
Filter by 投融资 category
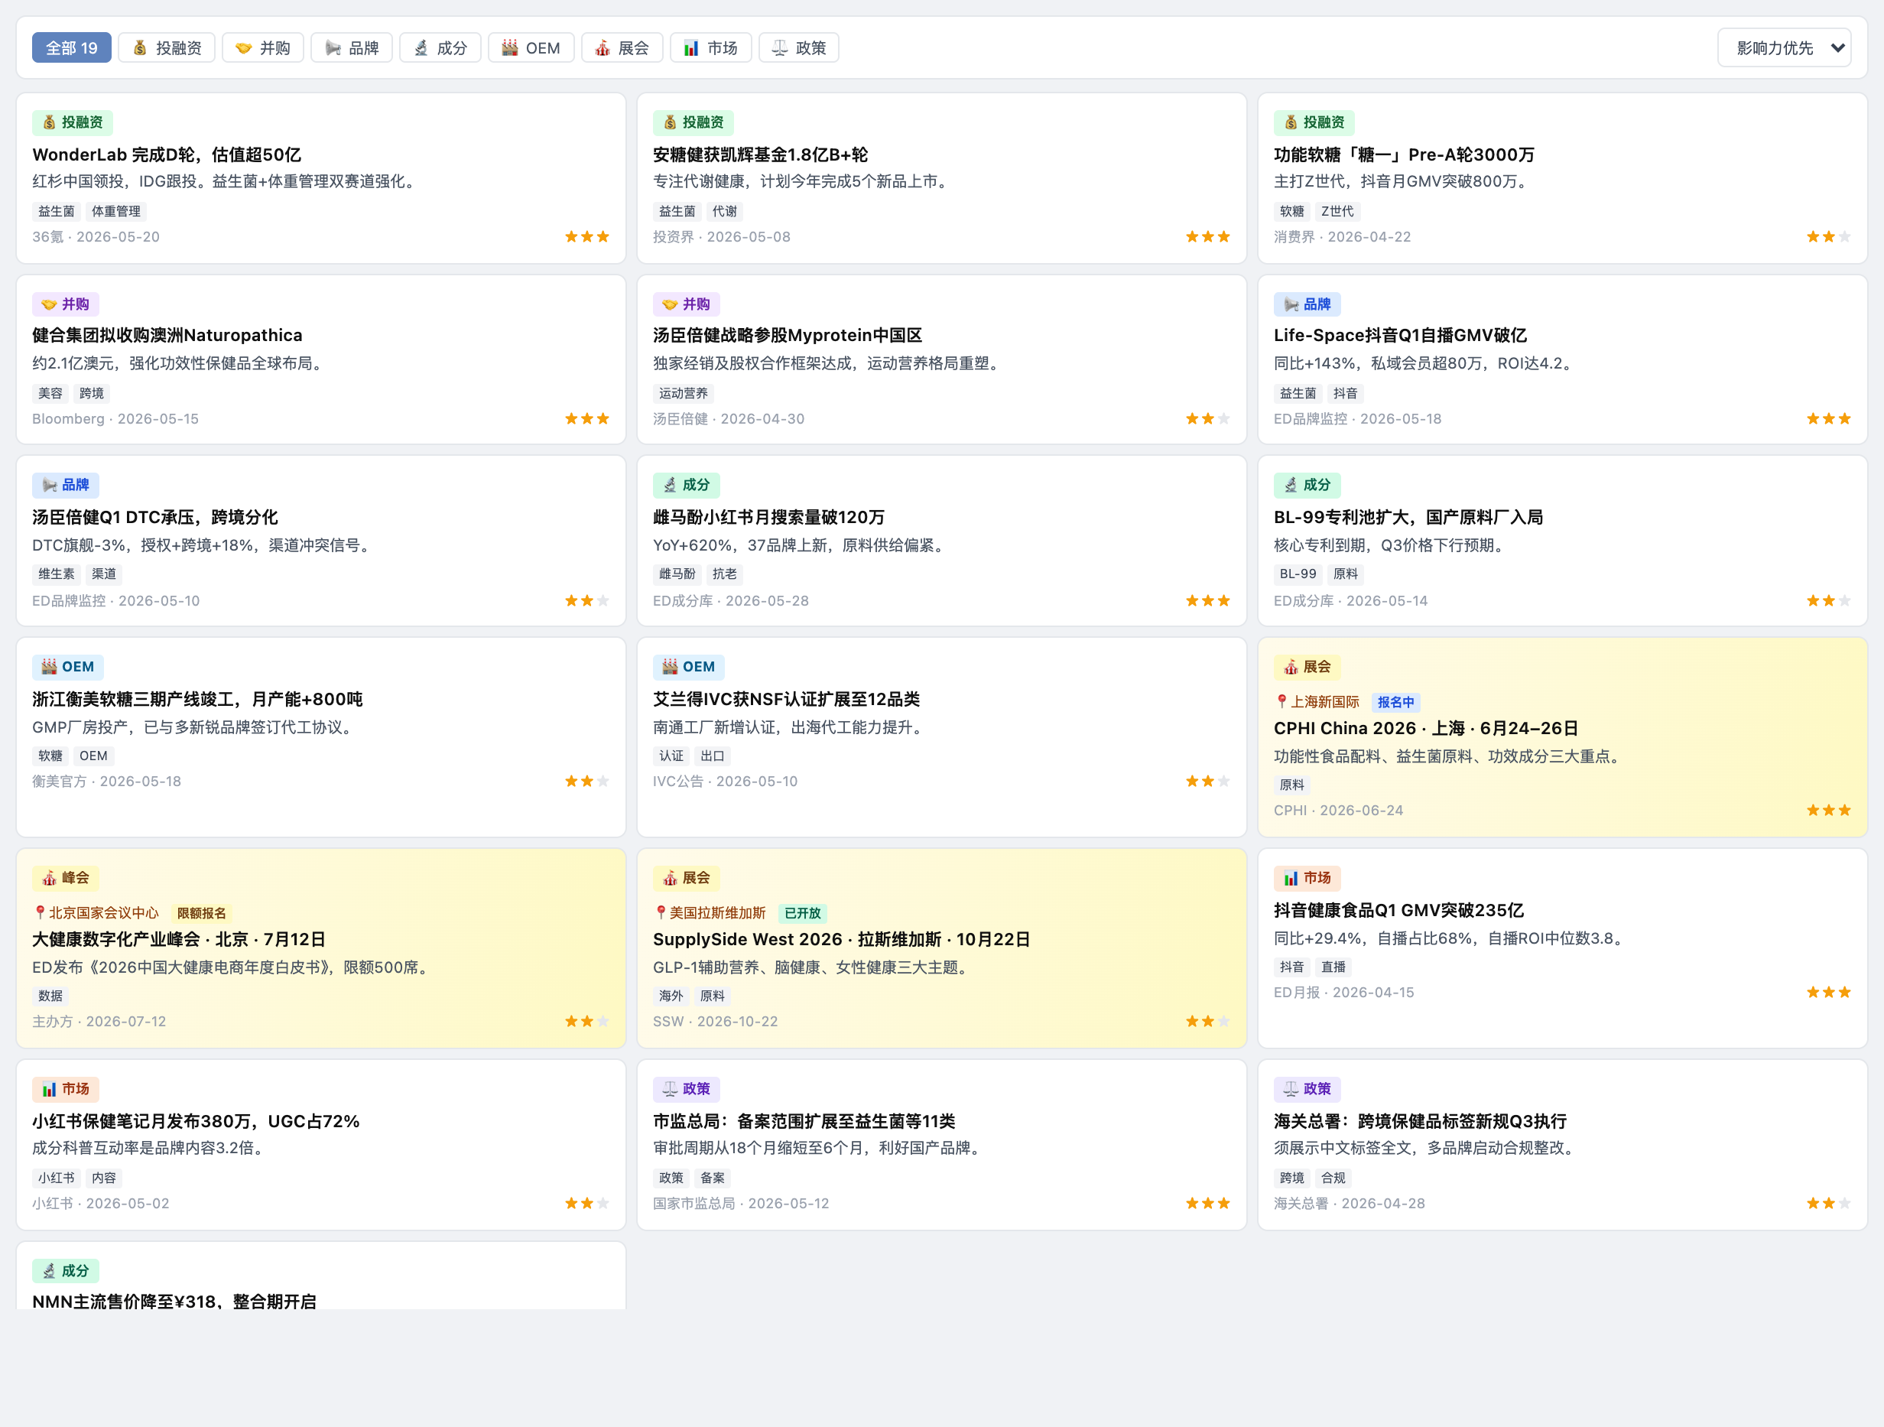(167, 47)
